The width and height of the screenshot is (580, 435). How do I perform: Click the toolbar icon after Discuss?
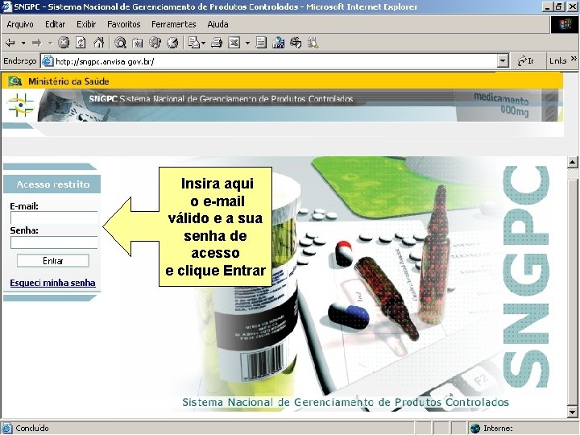(278, 43)
